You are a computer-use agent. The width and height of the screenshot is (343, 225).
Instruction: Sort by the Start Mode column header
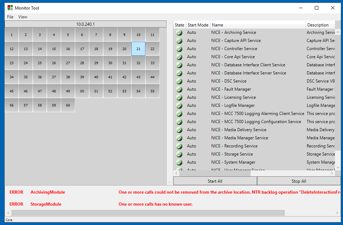coord(198,25)
